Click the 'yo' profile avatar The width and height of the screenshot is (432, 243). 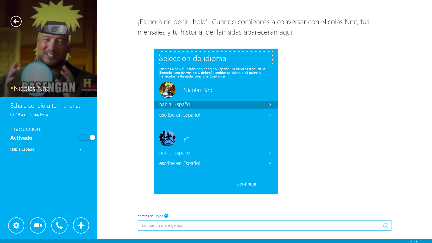[167, 138]
